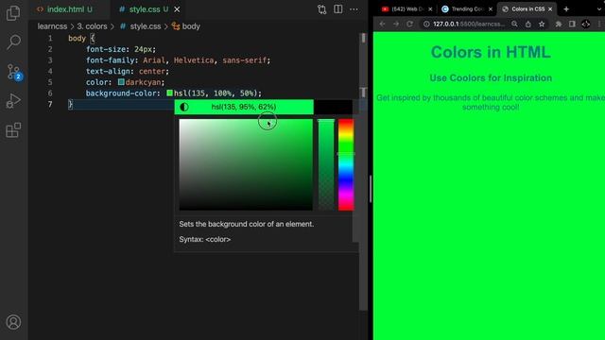Click the open changes compare icon
605x340 pixels.
pos(321,9)
